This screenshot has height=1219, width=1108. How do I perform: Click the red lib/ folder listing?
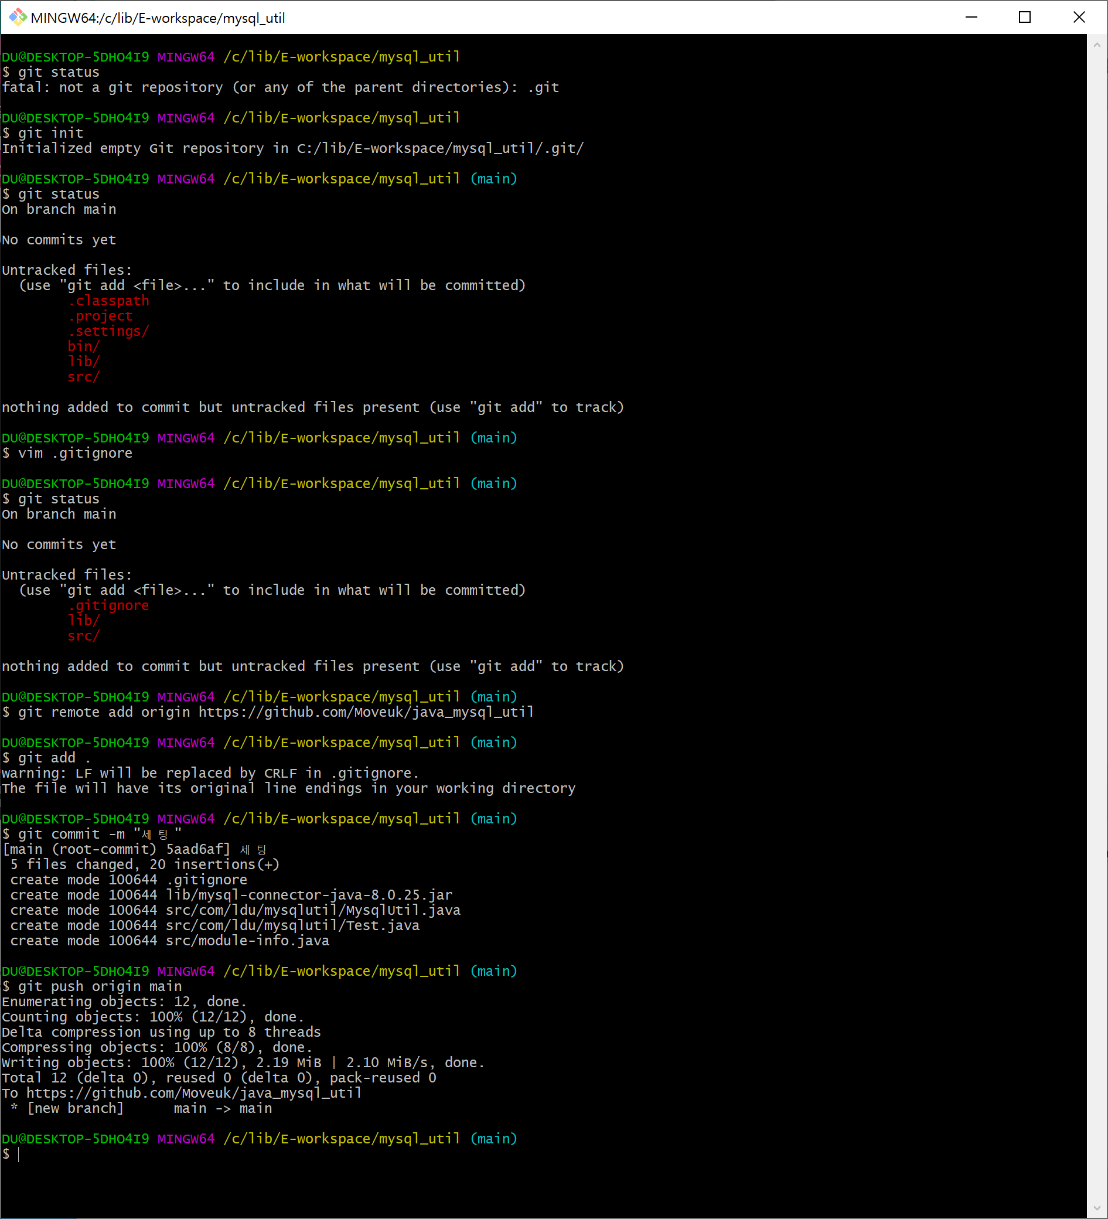[84, 361]
